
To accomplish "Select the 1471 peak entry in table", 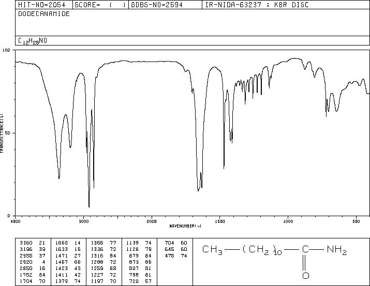I will [x=68, y=255].
